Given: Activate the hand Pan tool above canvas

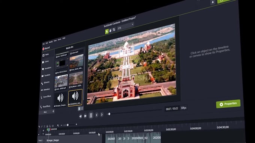Looking at the screenshot, I should [110, 30].
